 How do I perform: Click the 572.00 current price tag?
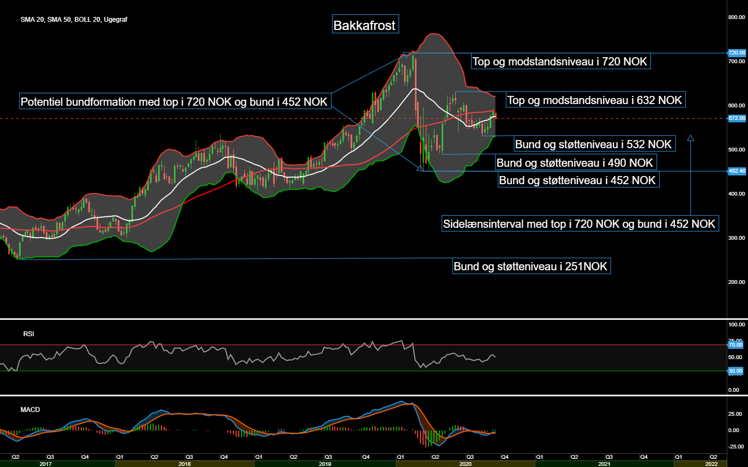tap(737, 118)
